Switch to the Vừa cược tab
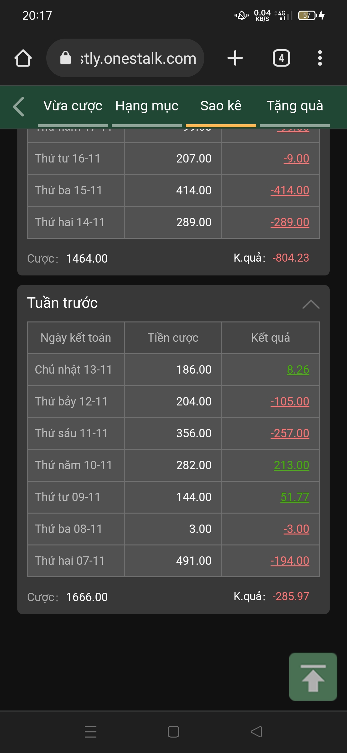This screenshot has width=347, height=753. [73, 106]
